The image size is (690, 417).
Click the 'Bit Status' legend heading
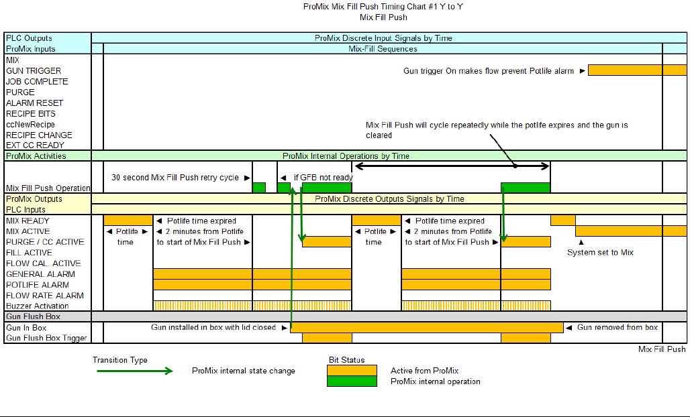(347, 360)
